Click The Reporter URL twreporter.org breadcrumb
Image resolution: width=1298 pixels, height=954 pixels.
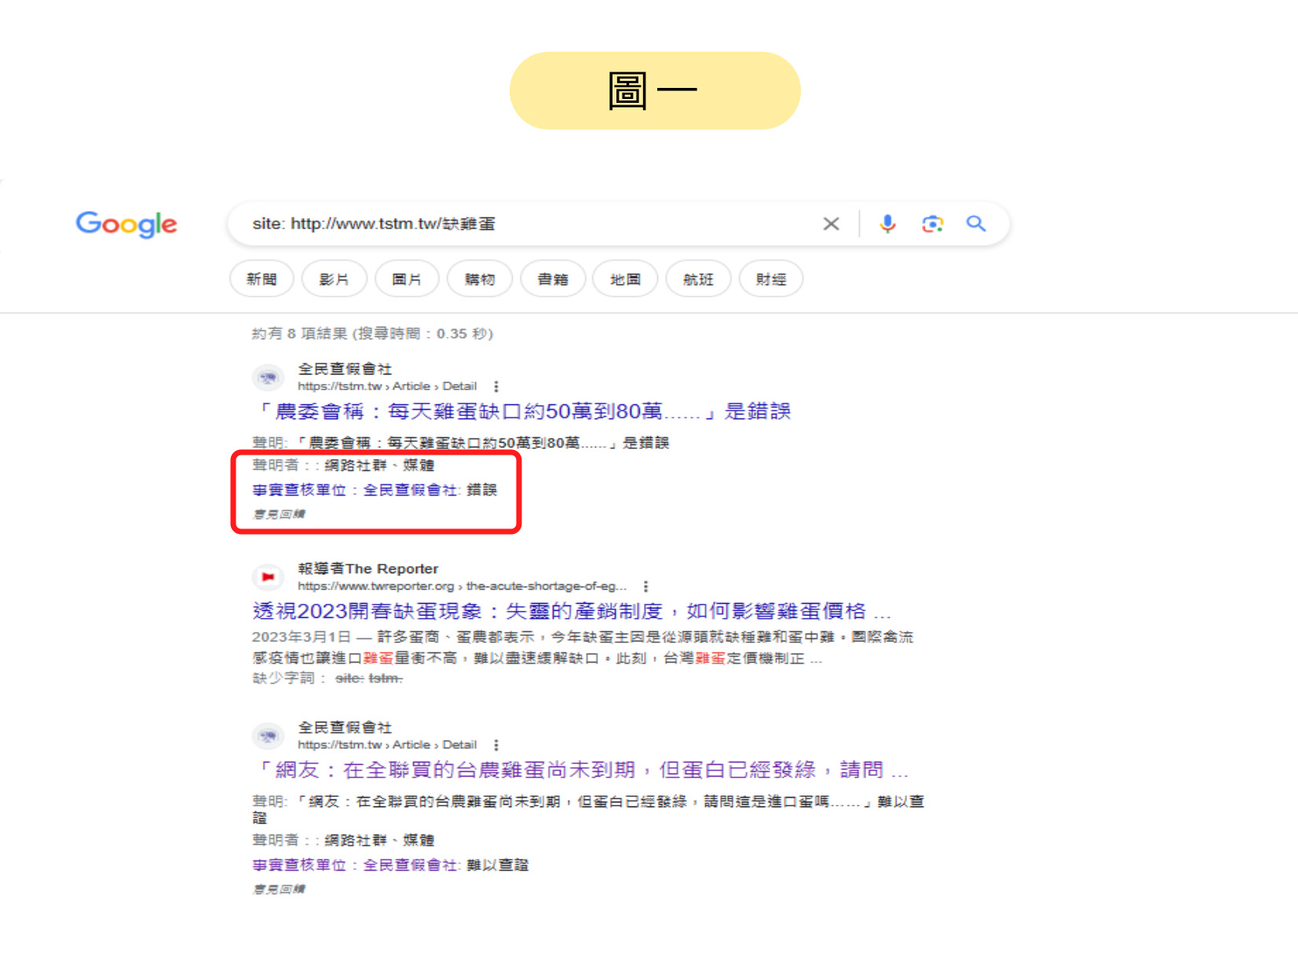pyautogui.click(x=462, y=587)
